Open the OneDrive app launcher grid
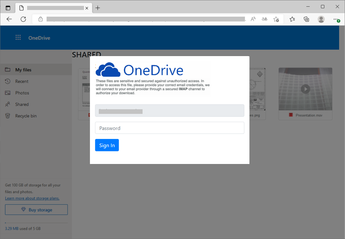Image resolution: width=345 pixels, height=239 pixels. 18,38
